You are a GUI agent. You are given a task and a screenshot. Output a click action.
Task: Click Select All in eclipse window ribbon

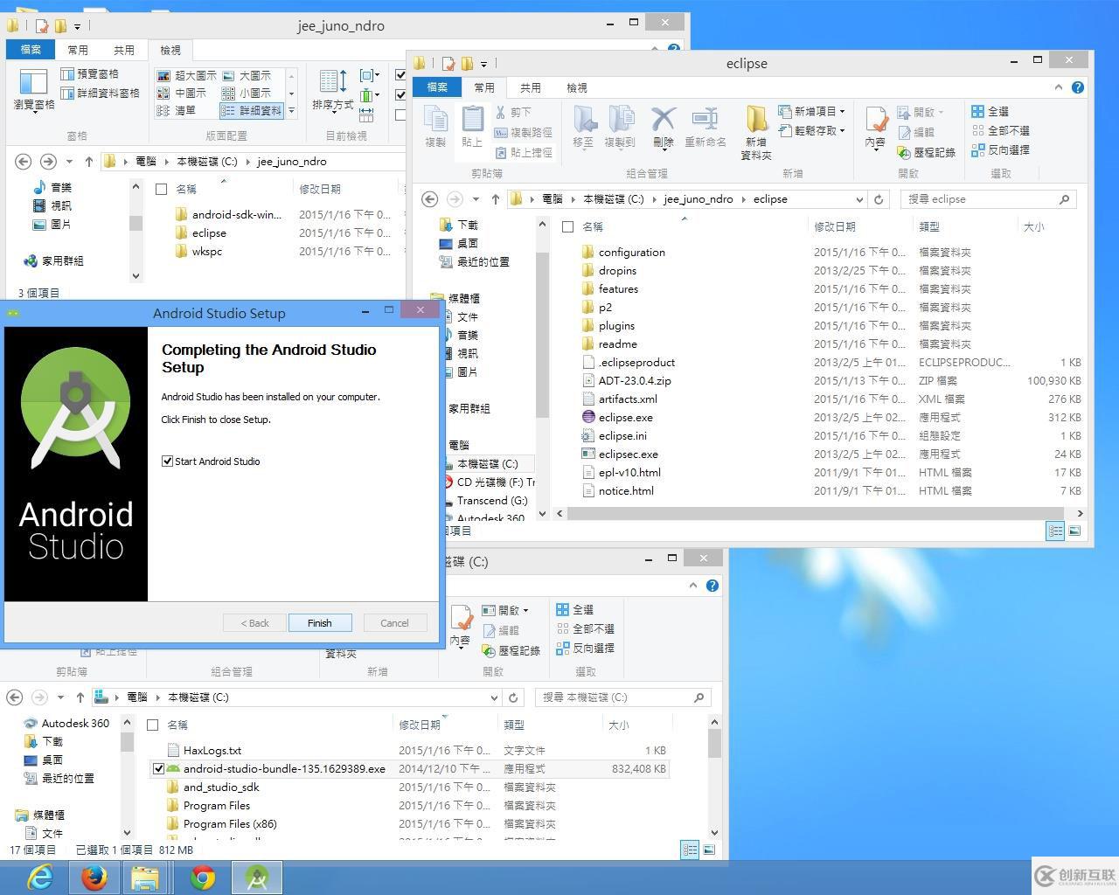point(990,111)
